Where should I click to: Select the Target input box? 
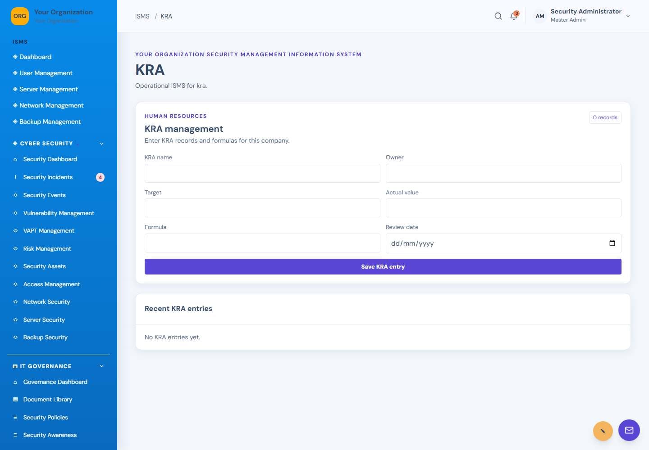click(262, 208)
